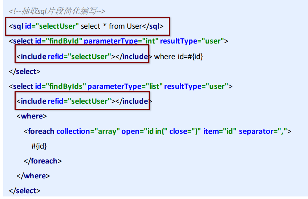Click the opening "<where>" tag
The image size is (308, 199).
(x=32, y=116)
